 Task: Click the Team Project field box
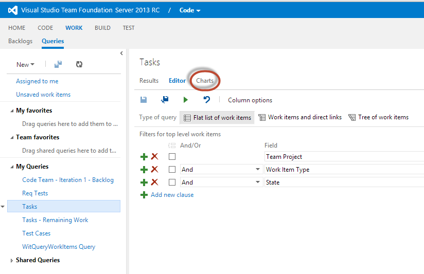click(x=344, y=157)
